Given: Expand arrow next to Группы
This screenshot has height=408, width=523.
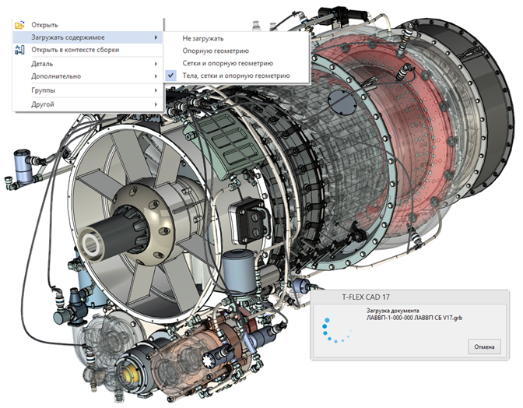Looking at the screenshot, I should tap(156, 90).
